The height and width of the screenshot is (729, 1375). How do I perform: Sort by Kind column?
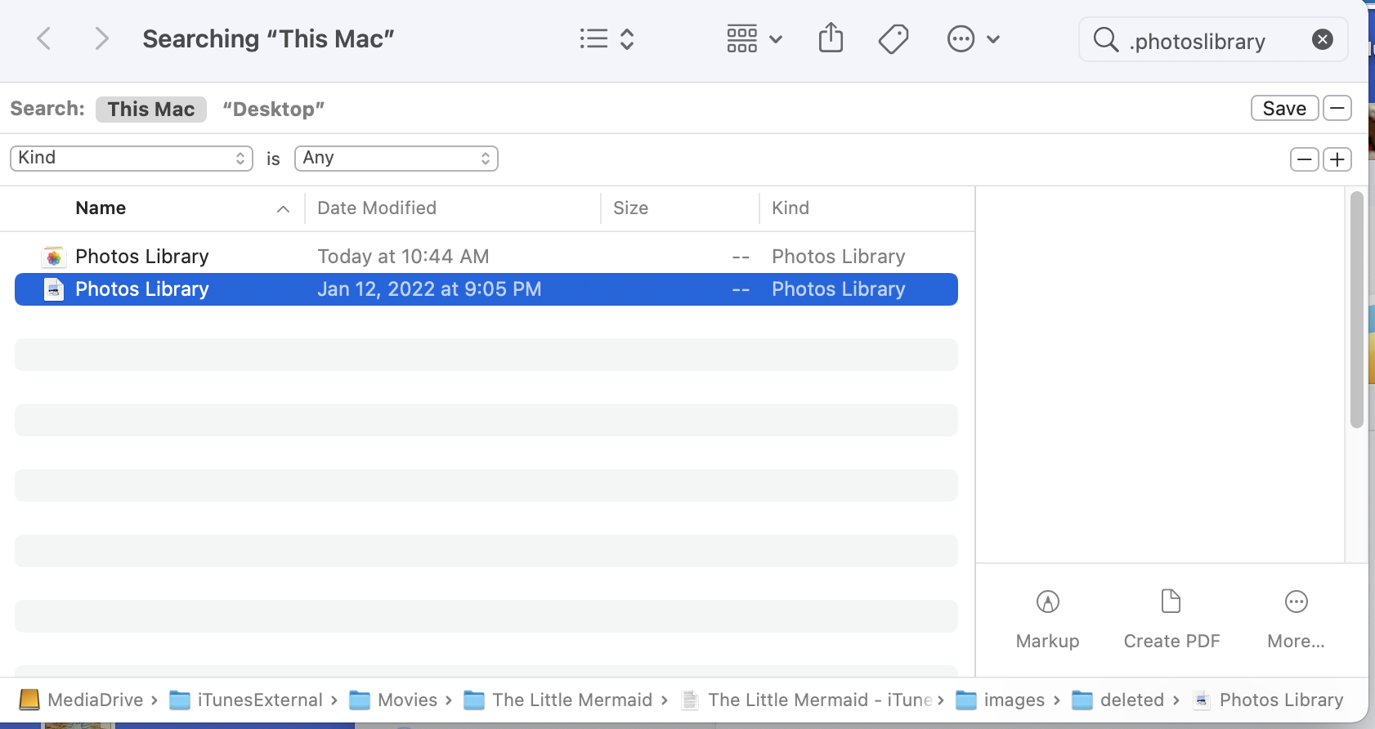791,208
